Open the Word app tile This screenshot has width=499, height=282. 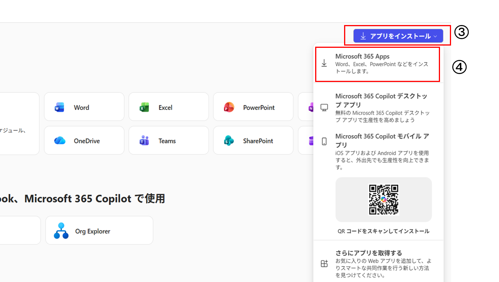coord(84,107)
